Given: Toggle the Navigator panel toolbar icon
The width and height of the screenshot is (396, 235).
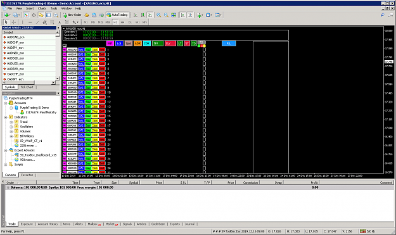Looking at the screenshot, I should click(41, 15).
